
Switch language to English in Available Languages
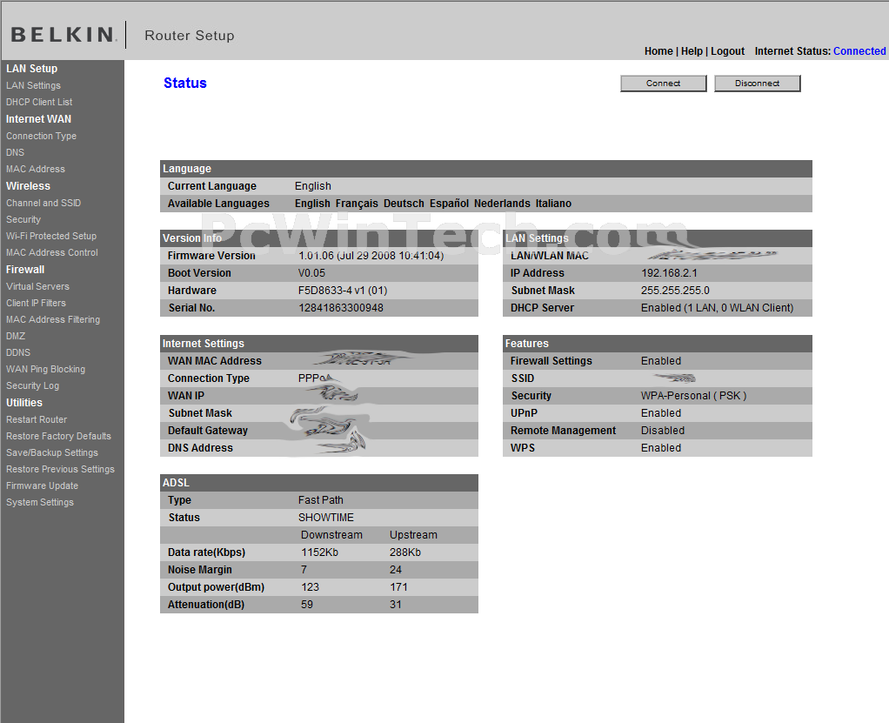tap(312, 204)
